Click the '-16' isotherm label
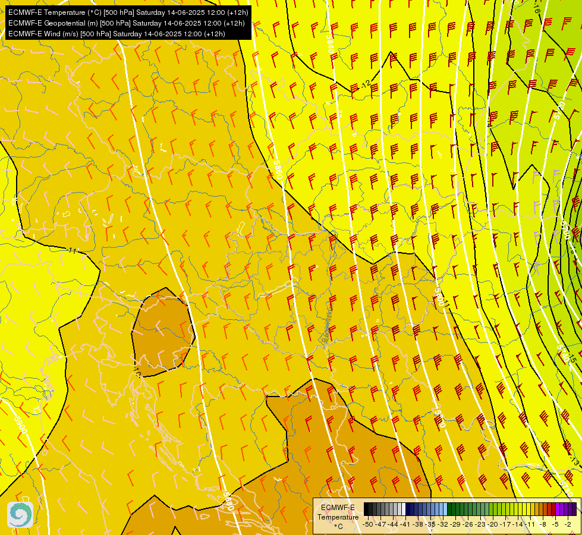This screenshot has width=582, height=535. [x=536, y=8]
